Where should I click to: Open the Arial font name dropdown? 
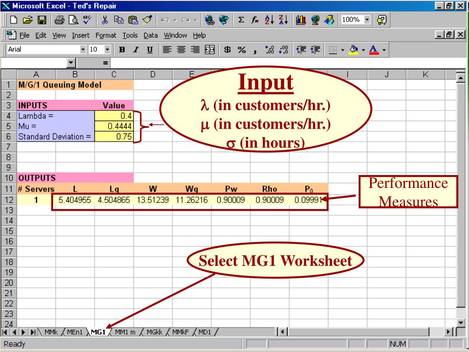83,49
